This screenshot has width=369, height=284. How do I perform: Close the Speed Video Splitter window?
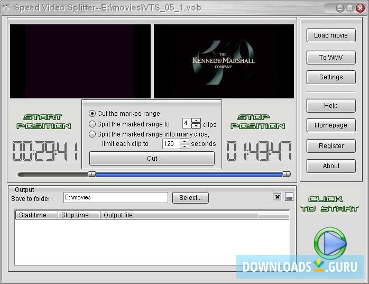click(360, 8)
